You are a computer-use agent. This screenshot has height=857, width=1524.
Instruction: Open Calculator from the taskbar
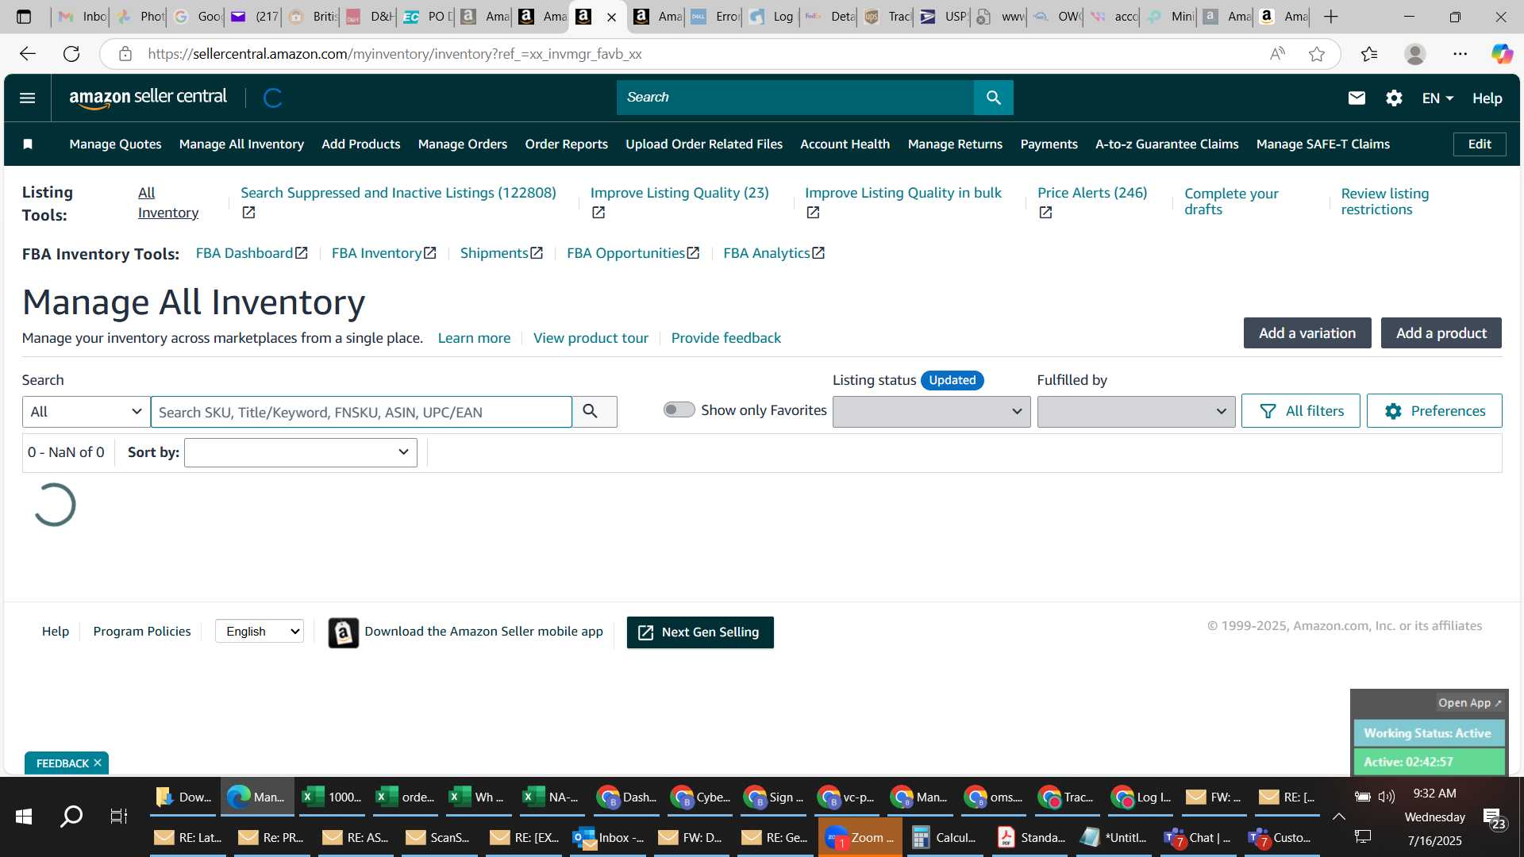click(x=945, y=837)
